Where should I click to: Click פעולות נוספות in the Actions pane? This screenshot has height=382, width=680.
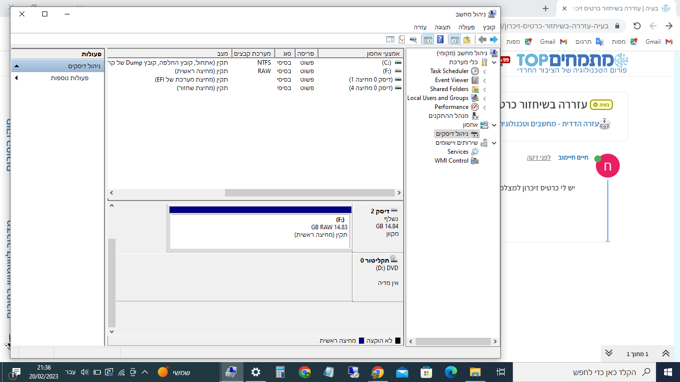pyautogui.click(x=69, y=78)
